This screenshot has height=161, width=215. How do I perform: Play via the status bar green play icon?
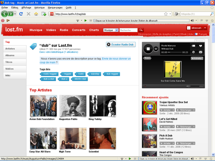130,159
